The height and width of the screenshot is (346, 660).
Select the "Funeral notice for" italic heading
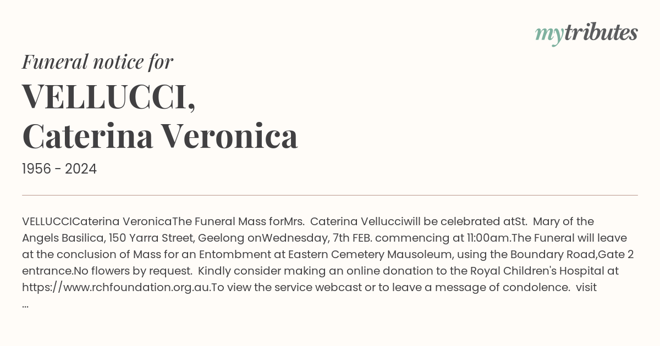[x=98, y=62]
